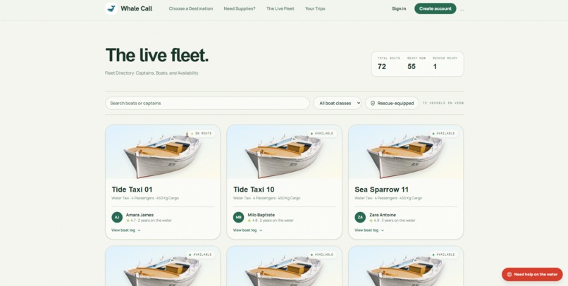Image resolution: width=568 pixels, height=286 pixels.
Task: Click the MB captain avatar
Action: click(x=238, y=217)
